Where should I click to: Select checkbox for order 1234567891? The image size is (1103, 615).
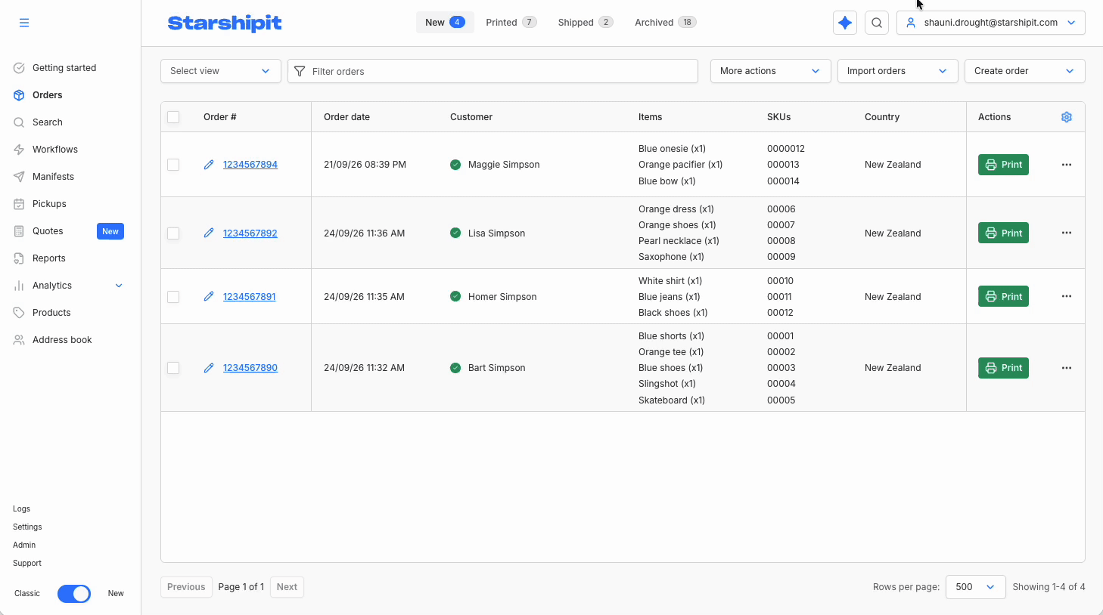coord(173,297)
